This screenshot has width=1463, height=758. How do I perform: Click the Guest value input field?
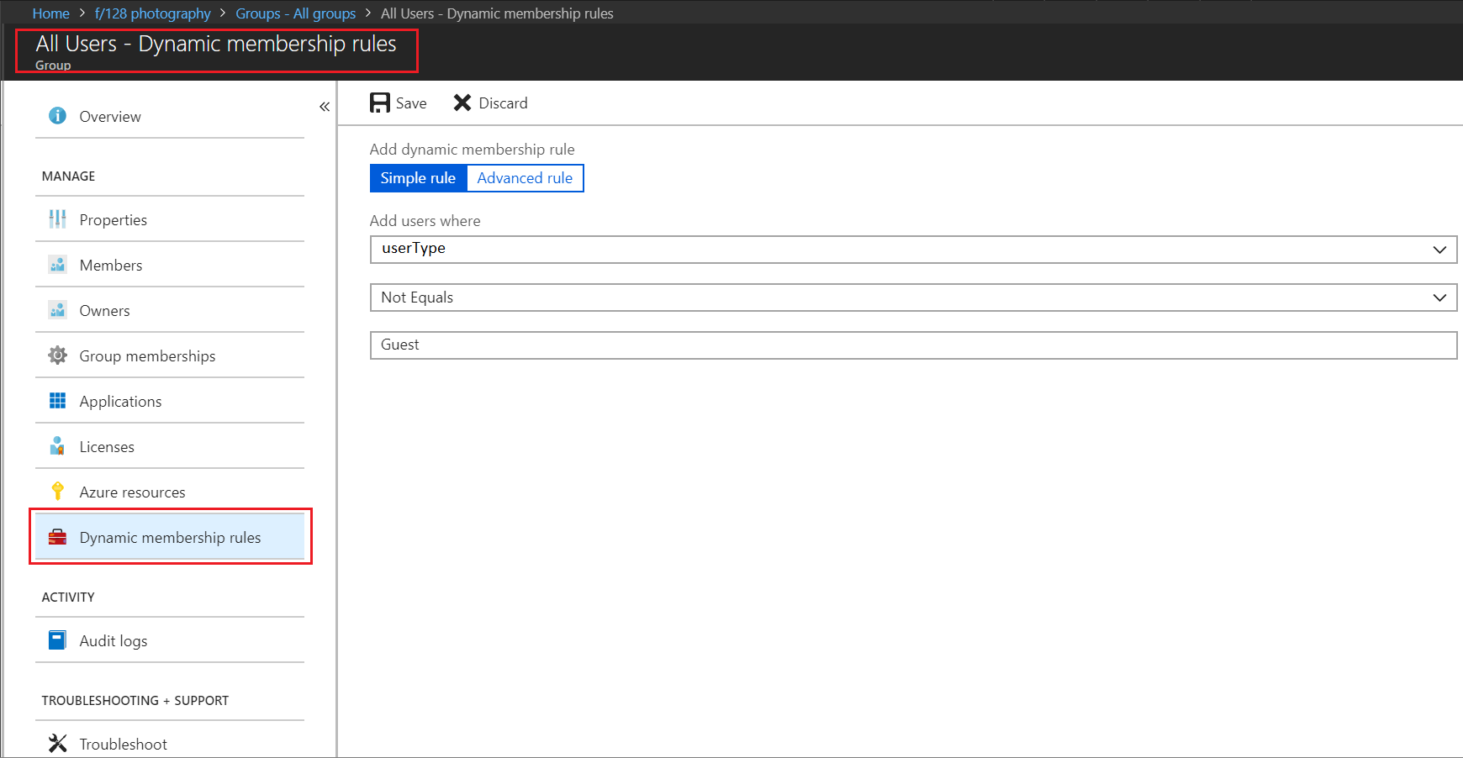coord(914,345)
